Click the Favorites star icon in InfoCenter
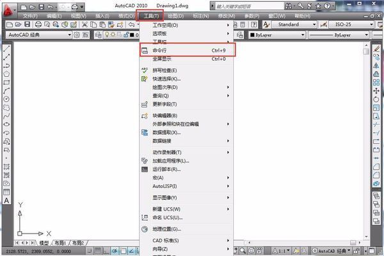Screen dimensions: 384x256 click(318, 6)
